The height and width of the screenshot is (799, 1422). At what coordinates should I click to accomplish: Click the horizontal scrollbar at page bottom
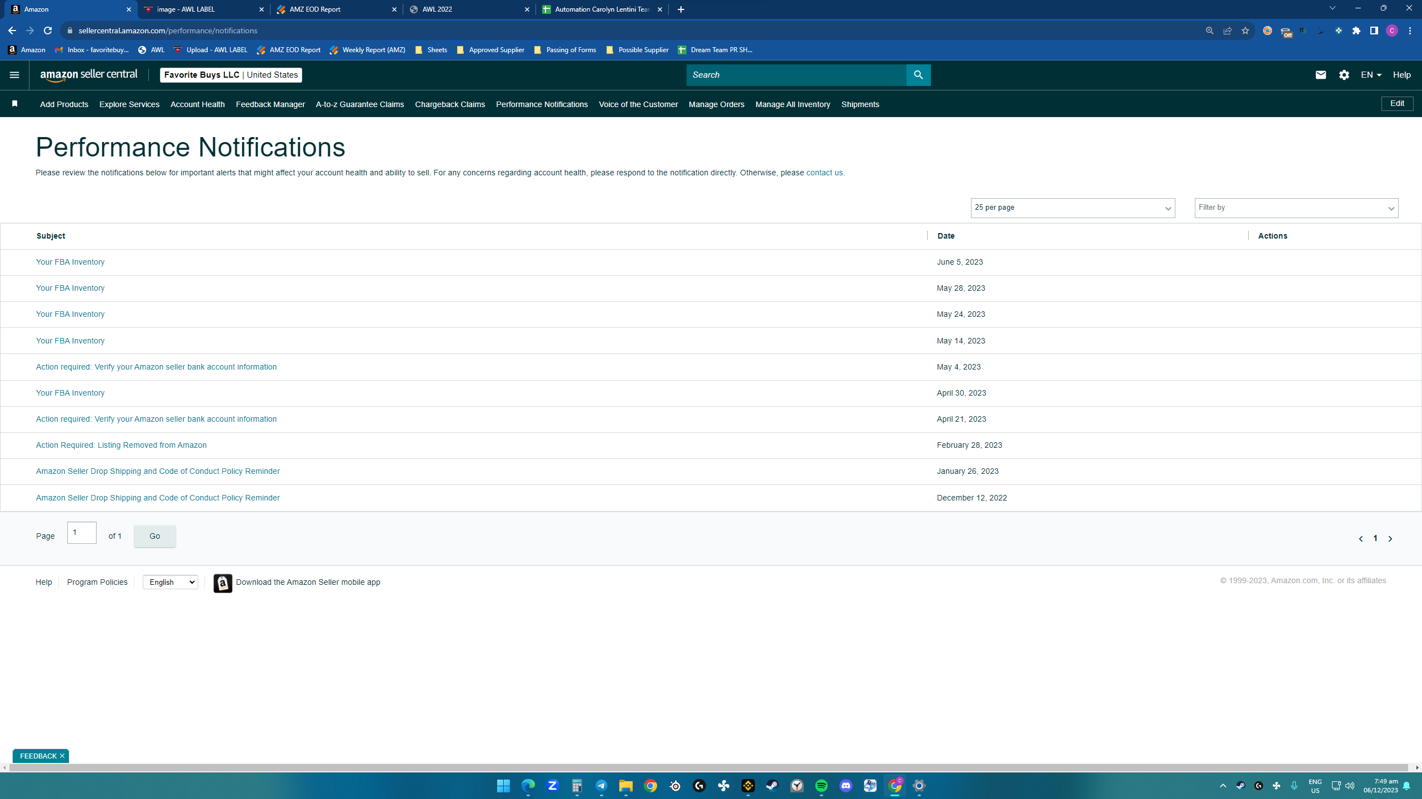[x=708, y=767]
